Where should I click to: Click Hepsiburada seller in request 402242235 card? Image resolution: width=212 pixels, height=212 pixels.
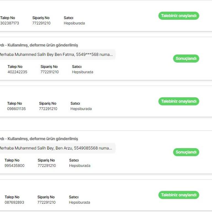tap(83, 72)
